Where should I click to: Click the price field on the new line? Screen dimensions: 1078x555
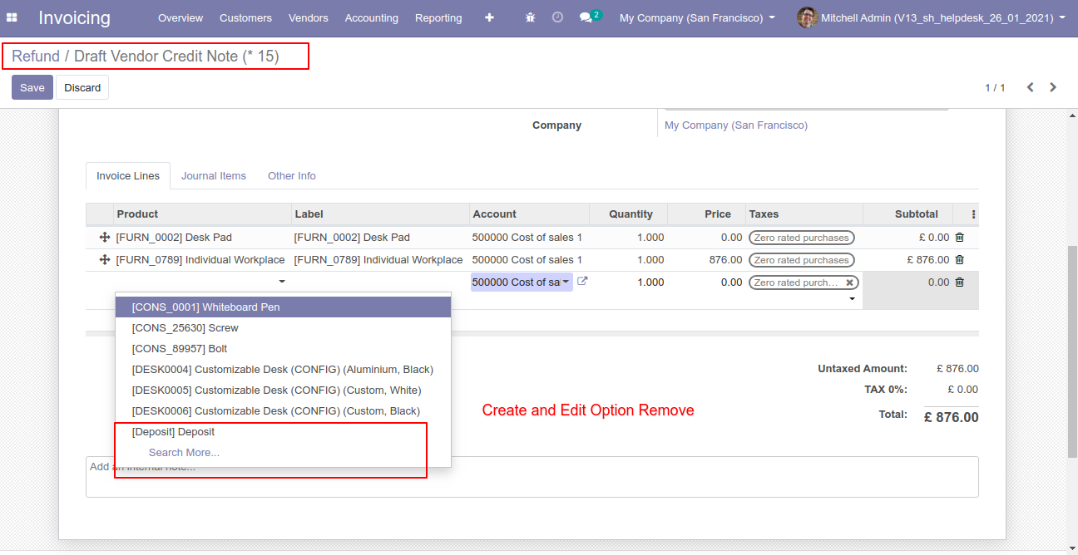click(707, 282)
